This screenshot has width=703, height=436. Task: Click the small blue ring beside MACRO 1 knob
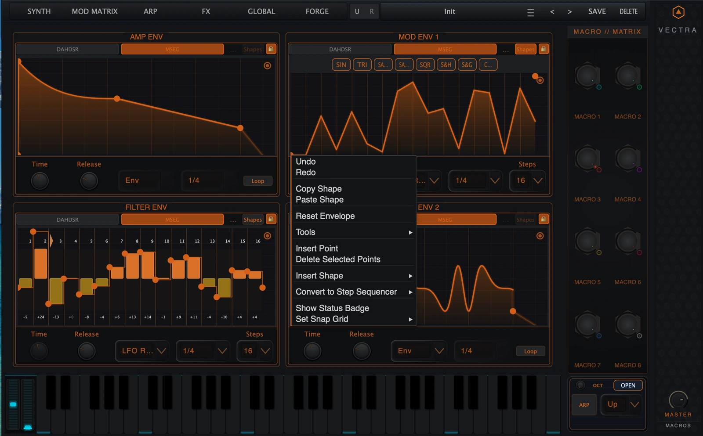[x=599, y=87]
